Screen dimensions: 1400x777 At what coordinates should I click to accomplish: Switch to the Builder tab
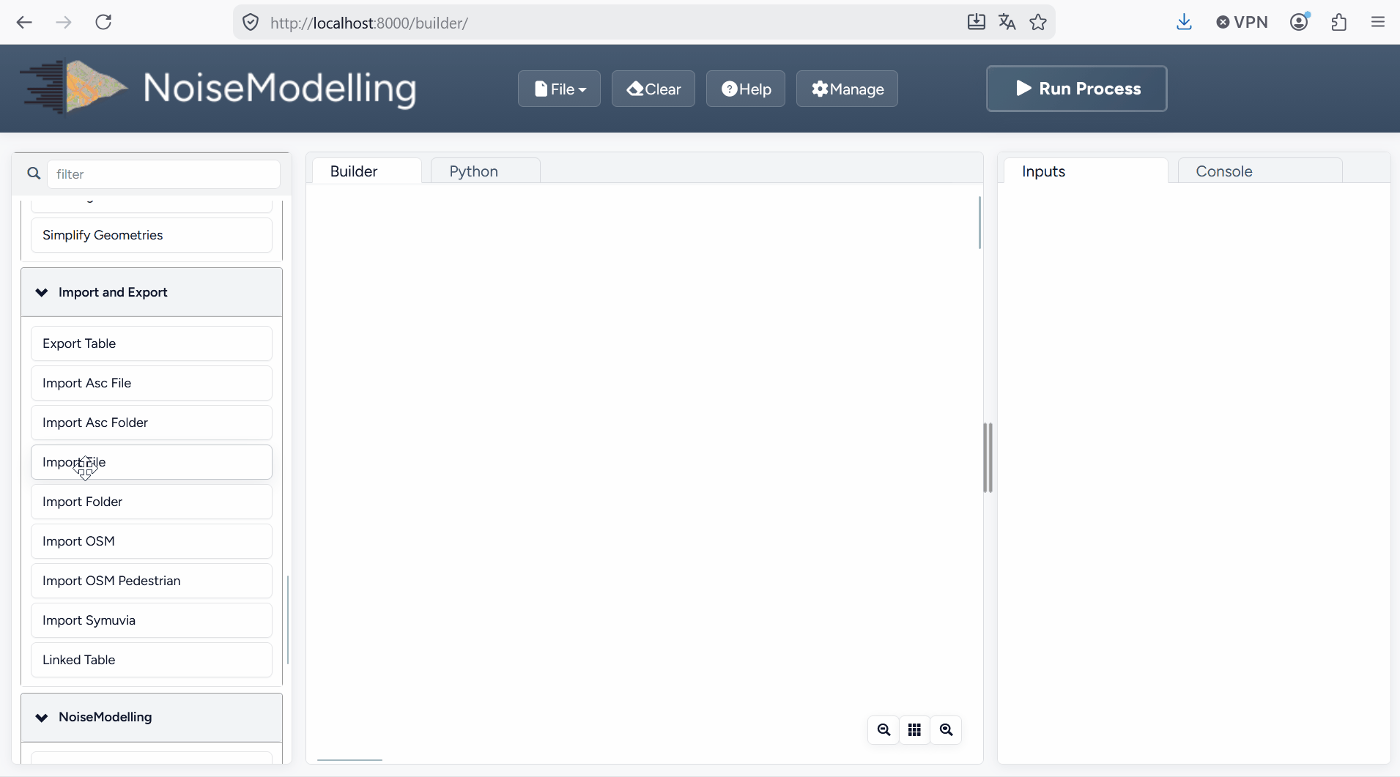click(x=367, y=171)
